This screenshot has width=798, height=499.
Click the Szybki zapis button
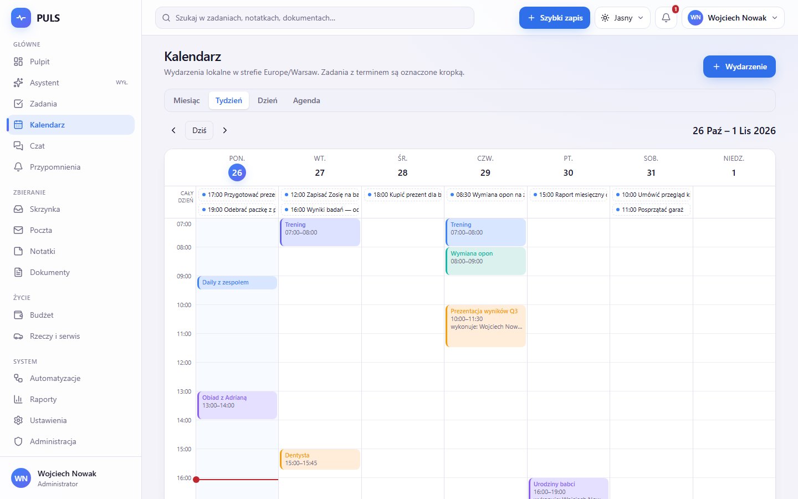(x=555, y=18)
